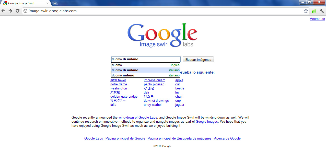Go back with the browser back arrow
The height and width of the screenshot is (161, 326).
pyautogui.click(x=3, y=11)
